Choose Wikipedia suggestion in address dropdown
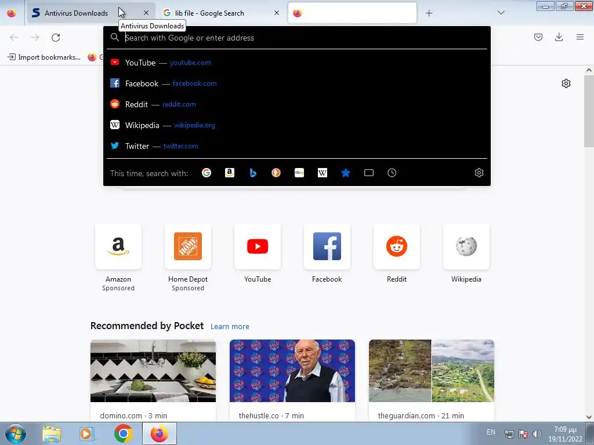 [297, 125]
